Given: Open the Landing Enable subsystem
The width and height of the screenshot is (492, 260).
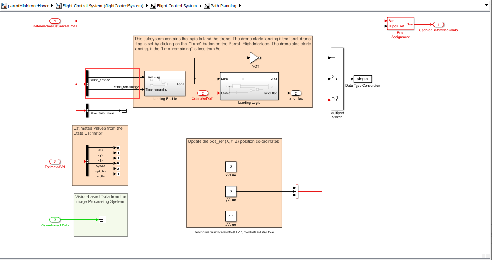Looking at the screenshot, I should tap(164, 83).
